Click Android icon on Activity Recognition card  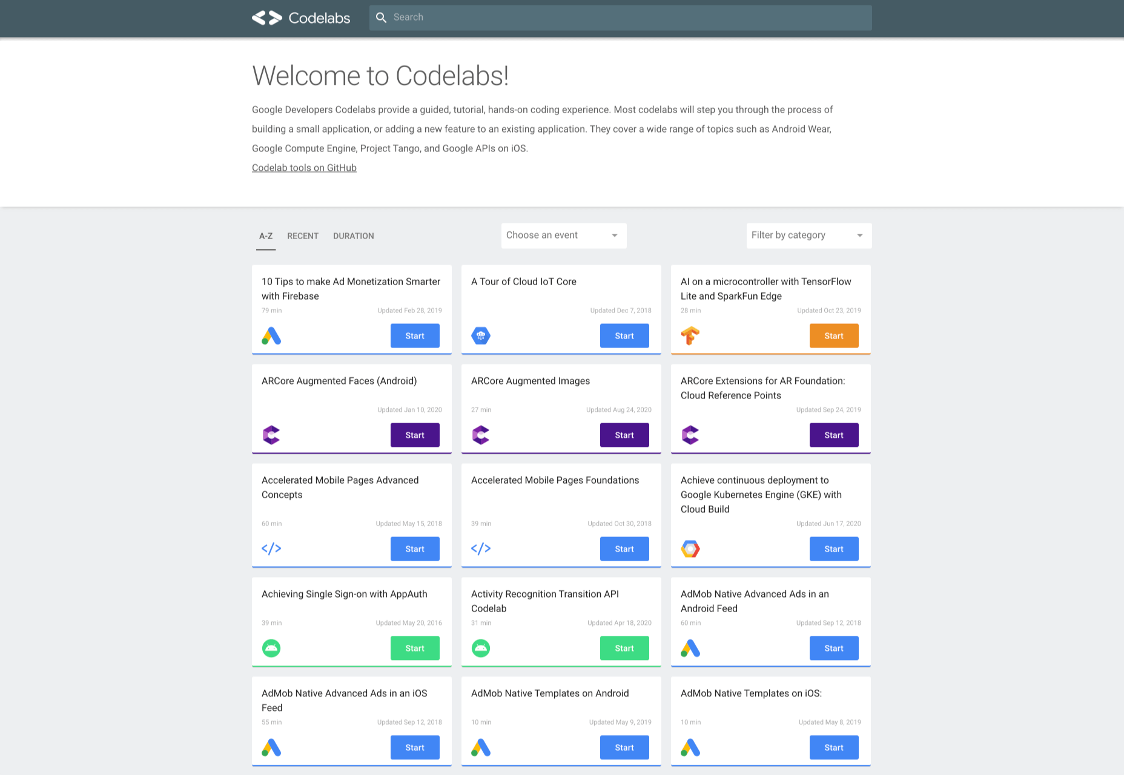(x=481, y=648)
